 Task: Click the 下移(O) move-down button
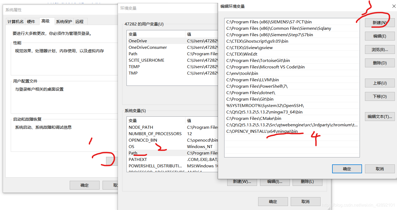point(380,96)
